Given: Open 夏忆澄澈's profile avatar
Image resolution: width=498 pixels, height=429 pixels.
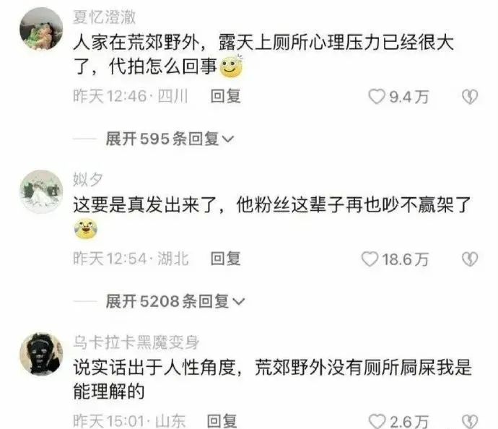Looking at the screenshot, I should [x=41, y=29].
